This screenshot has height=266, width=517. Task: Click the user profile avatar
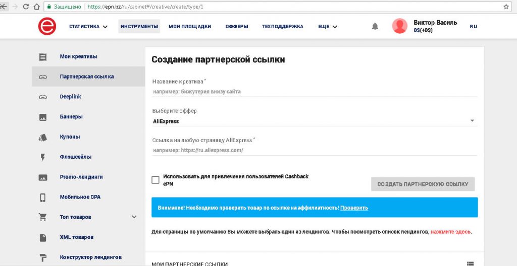[x=399, y=26]
